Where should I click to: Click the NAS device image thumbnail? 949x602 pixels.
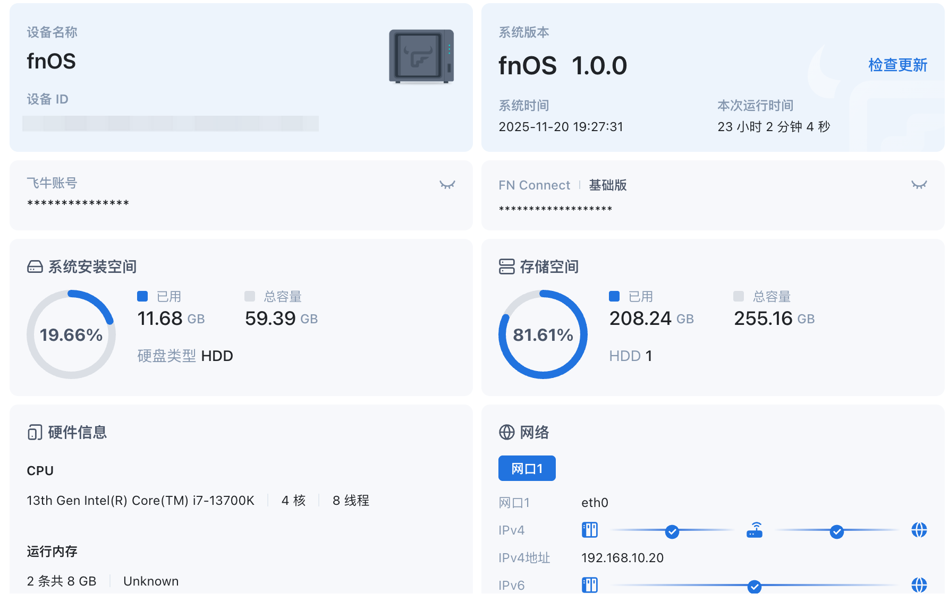coord(421,56)
